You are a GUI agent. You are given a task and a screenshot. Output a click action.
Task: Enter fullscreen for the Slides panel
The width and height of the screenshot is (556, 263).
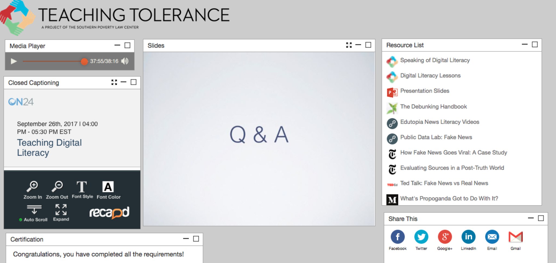click(x=349, y=45)
